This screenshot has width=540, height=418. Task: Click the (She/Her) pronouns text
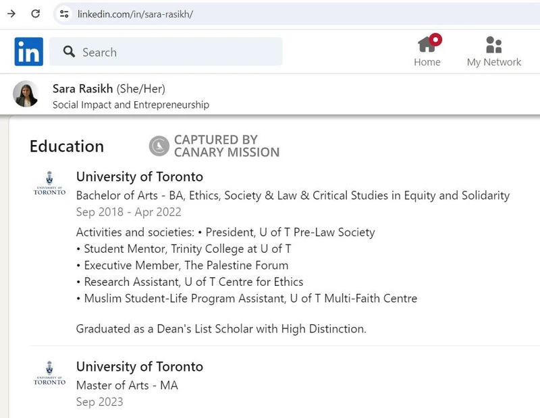[x=141, y=89]
